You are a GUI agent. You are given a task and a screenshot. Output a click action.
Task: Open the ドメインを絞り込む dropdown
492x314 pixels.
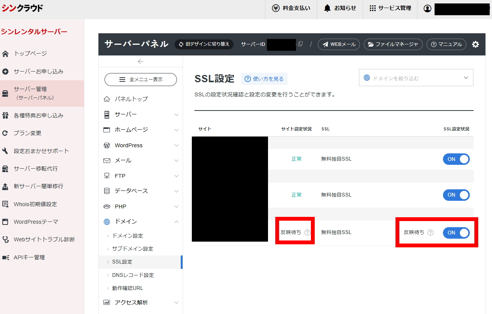pos(416,78)
